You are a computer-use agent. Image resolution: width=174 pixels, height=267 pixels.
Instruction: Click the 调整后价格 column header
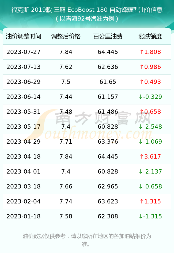tap(66, 36)
